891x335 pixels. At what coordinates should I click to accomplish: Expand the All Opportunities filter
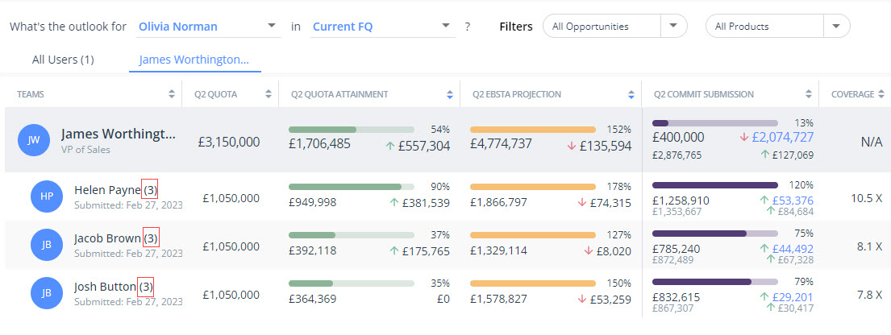[673, 27]
